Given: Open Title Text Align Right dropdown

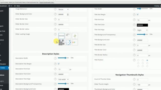Looking at the screenshot, I should [142, 30].
